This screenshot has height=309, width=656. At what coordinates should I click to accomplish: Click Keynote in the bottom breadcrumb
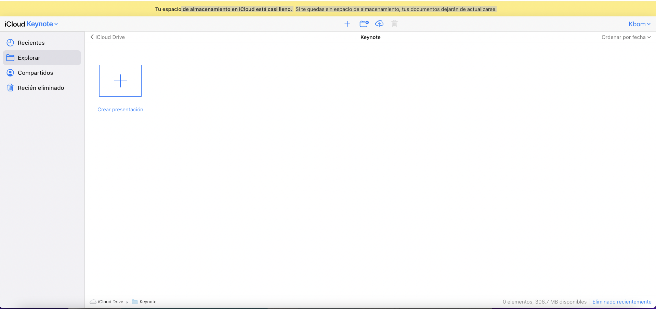(148, 302)
